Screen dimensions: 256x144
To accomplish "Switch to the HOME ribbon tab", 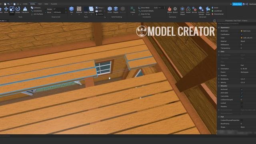I will 25,4.
